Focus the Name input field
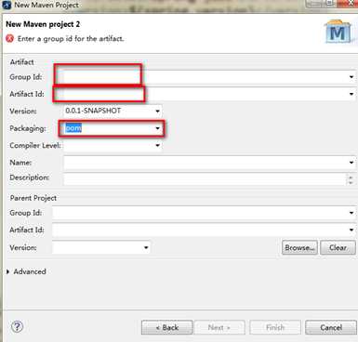Viewport: 358px width, 342px height. click(209, 163)
